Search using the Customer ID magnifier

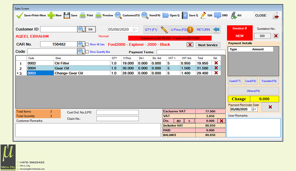81,29
